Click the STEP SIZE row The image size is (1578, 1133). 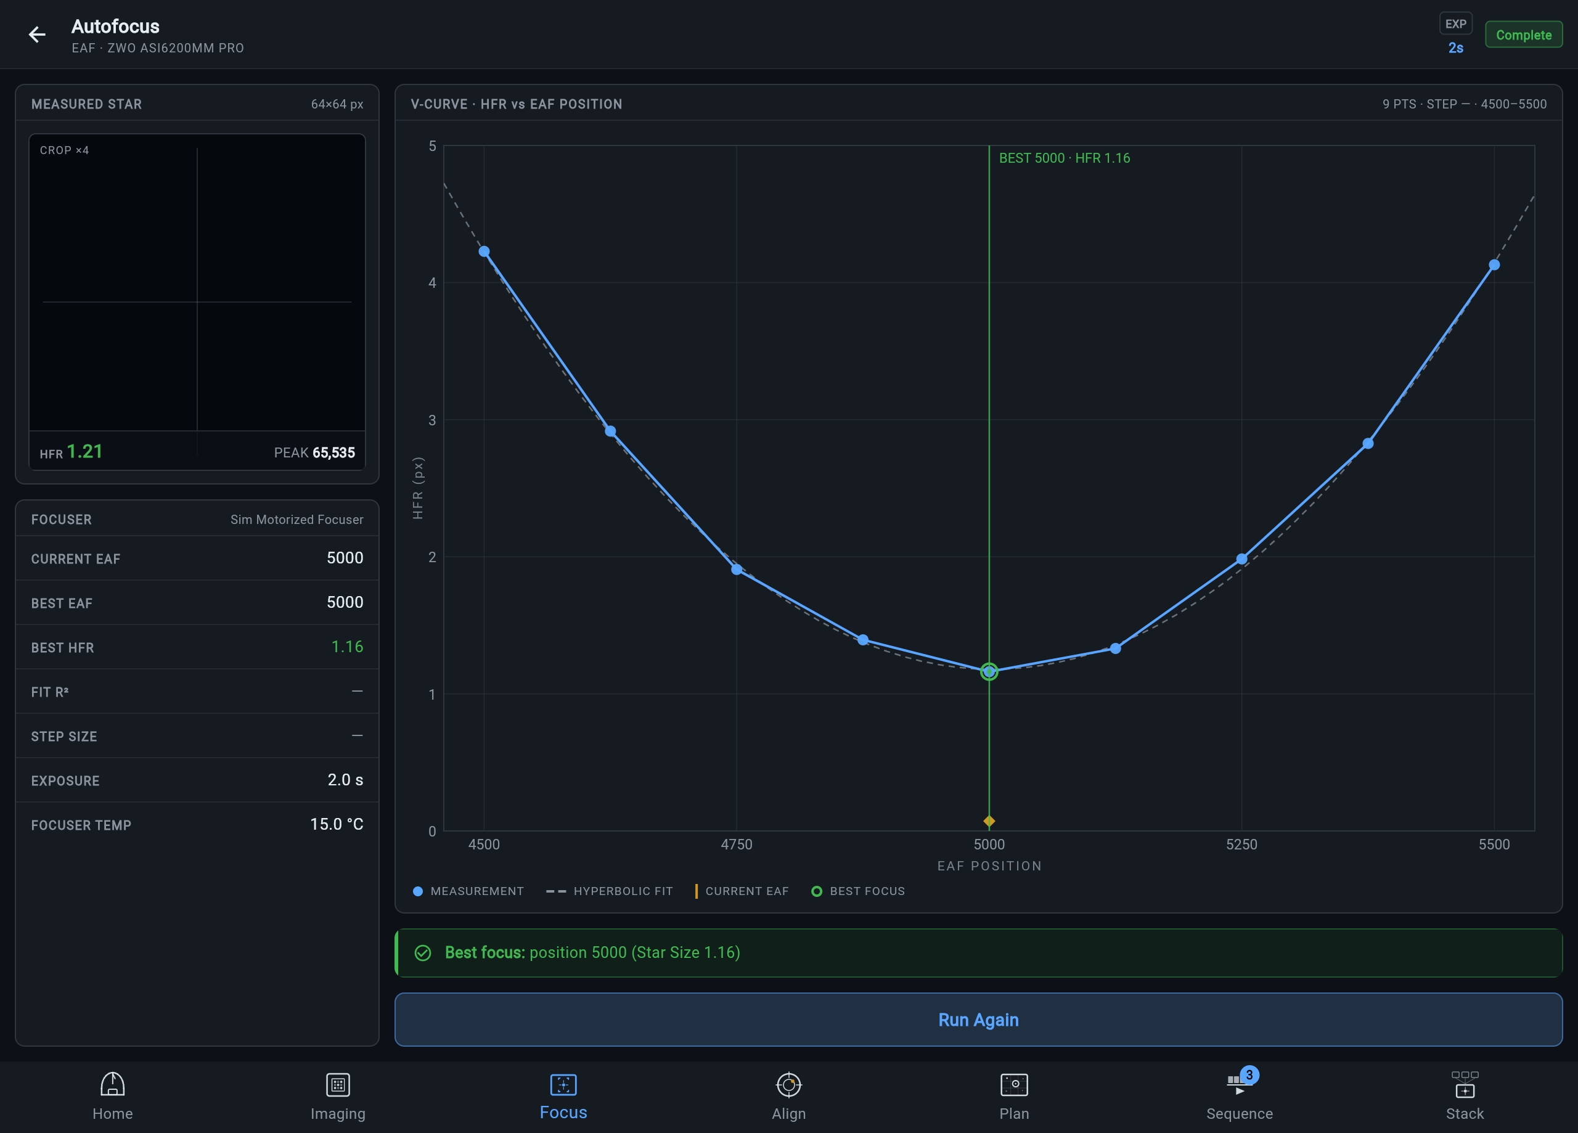197,736
